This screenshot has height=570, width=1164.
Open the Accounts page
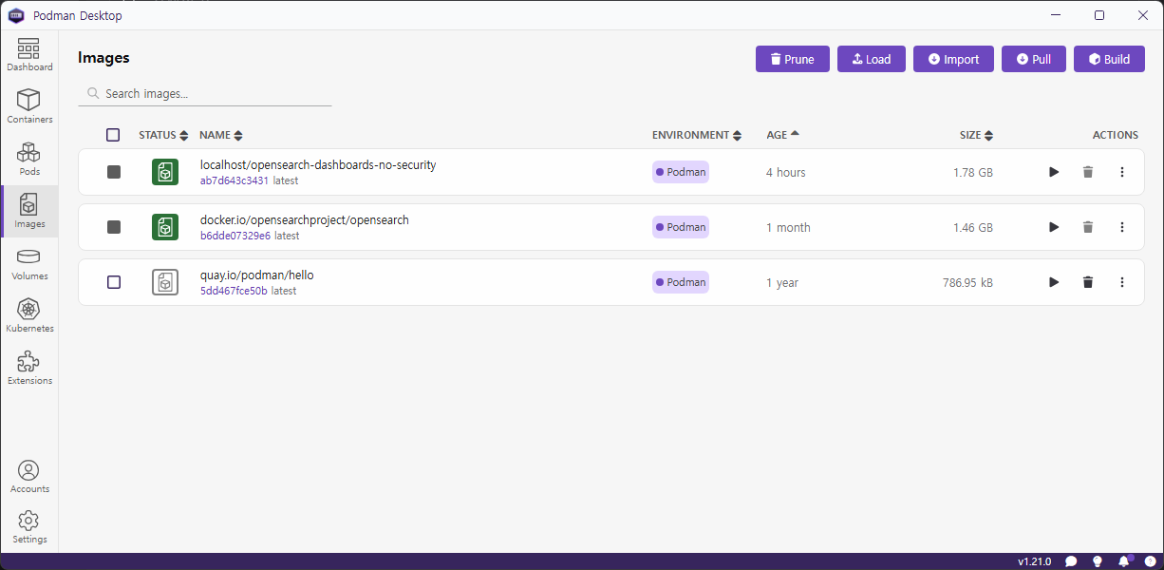(29, 477)
